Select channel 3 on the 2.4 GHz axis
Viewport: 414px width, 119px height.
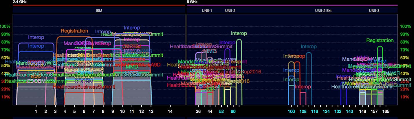[55, 111]
